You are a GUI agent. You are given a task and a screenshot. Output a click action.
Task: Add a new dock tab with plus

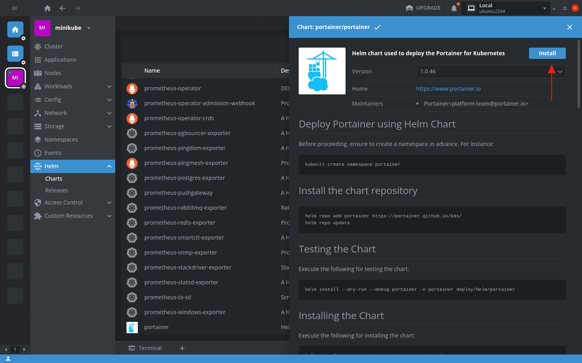click(x=182, y=348)
